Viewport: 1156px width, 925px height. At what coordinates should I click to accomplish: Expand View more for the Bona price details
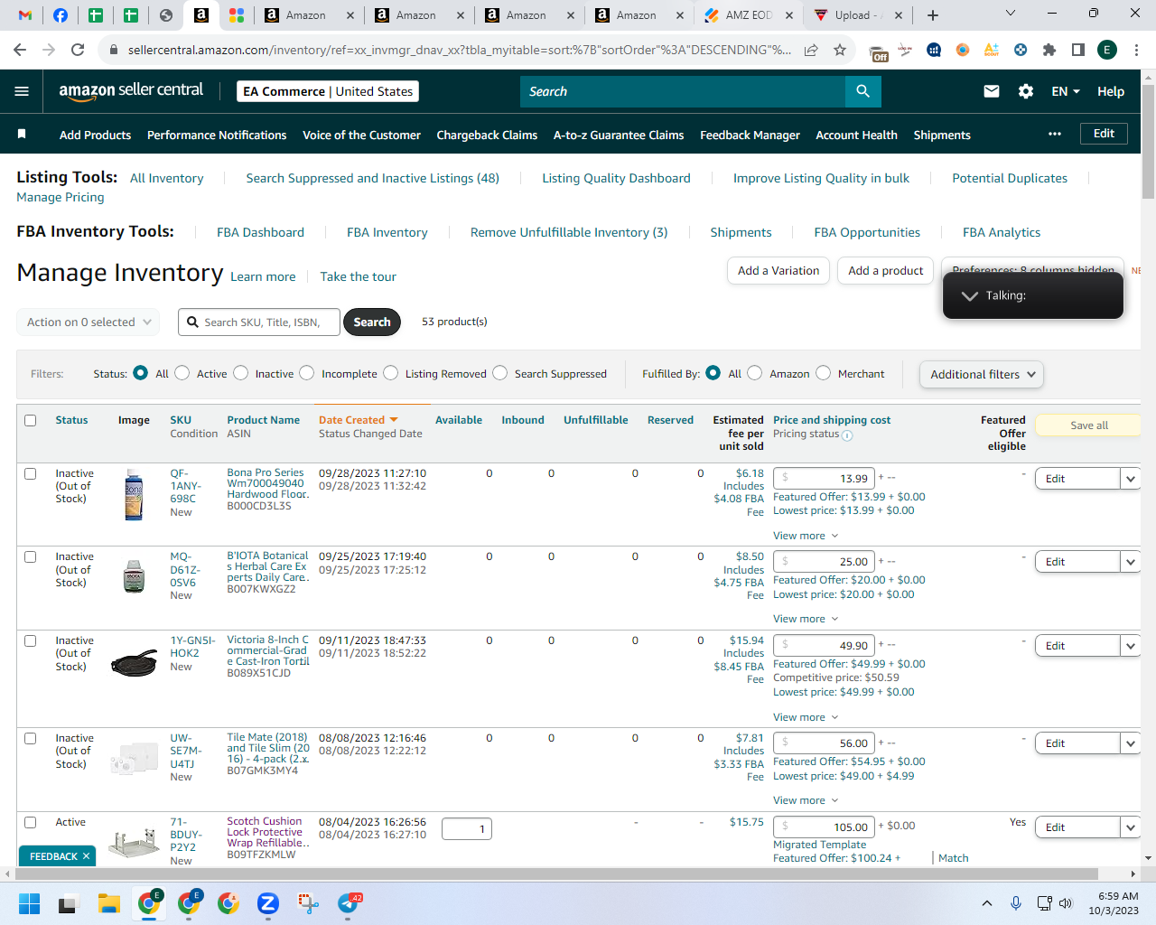coord(806,536)
